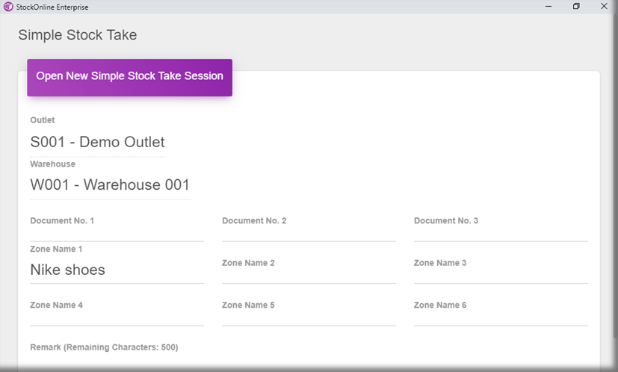Click the StockOnline Enterprise app icon
This screenshot has width=618, height=372.
click(x=8, y=6)
